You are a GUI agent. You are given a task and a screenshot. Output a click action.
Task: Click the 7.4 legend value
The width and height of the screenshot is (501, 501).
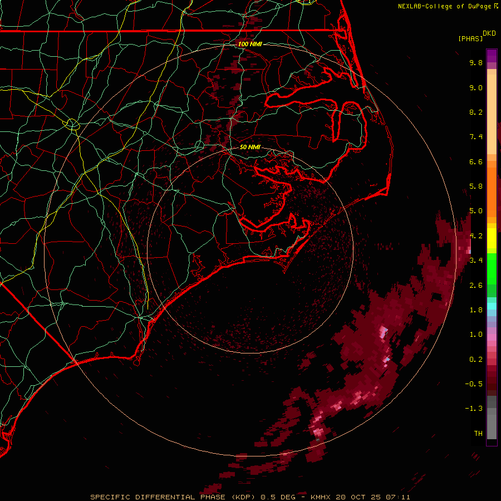[476, 137]
